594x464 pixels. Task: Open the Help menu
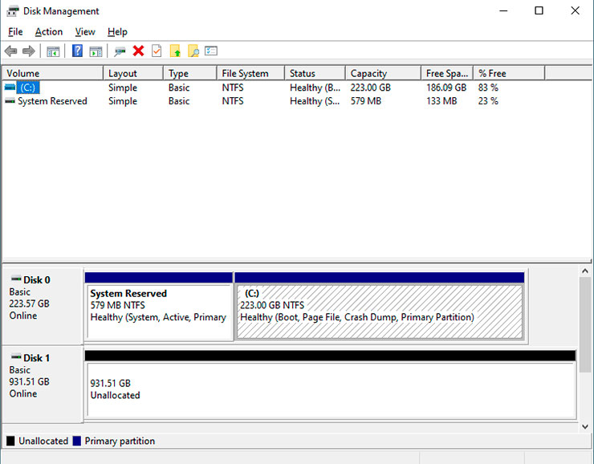click(117, 32)
